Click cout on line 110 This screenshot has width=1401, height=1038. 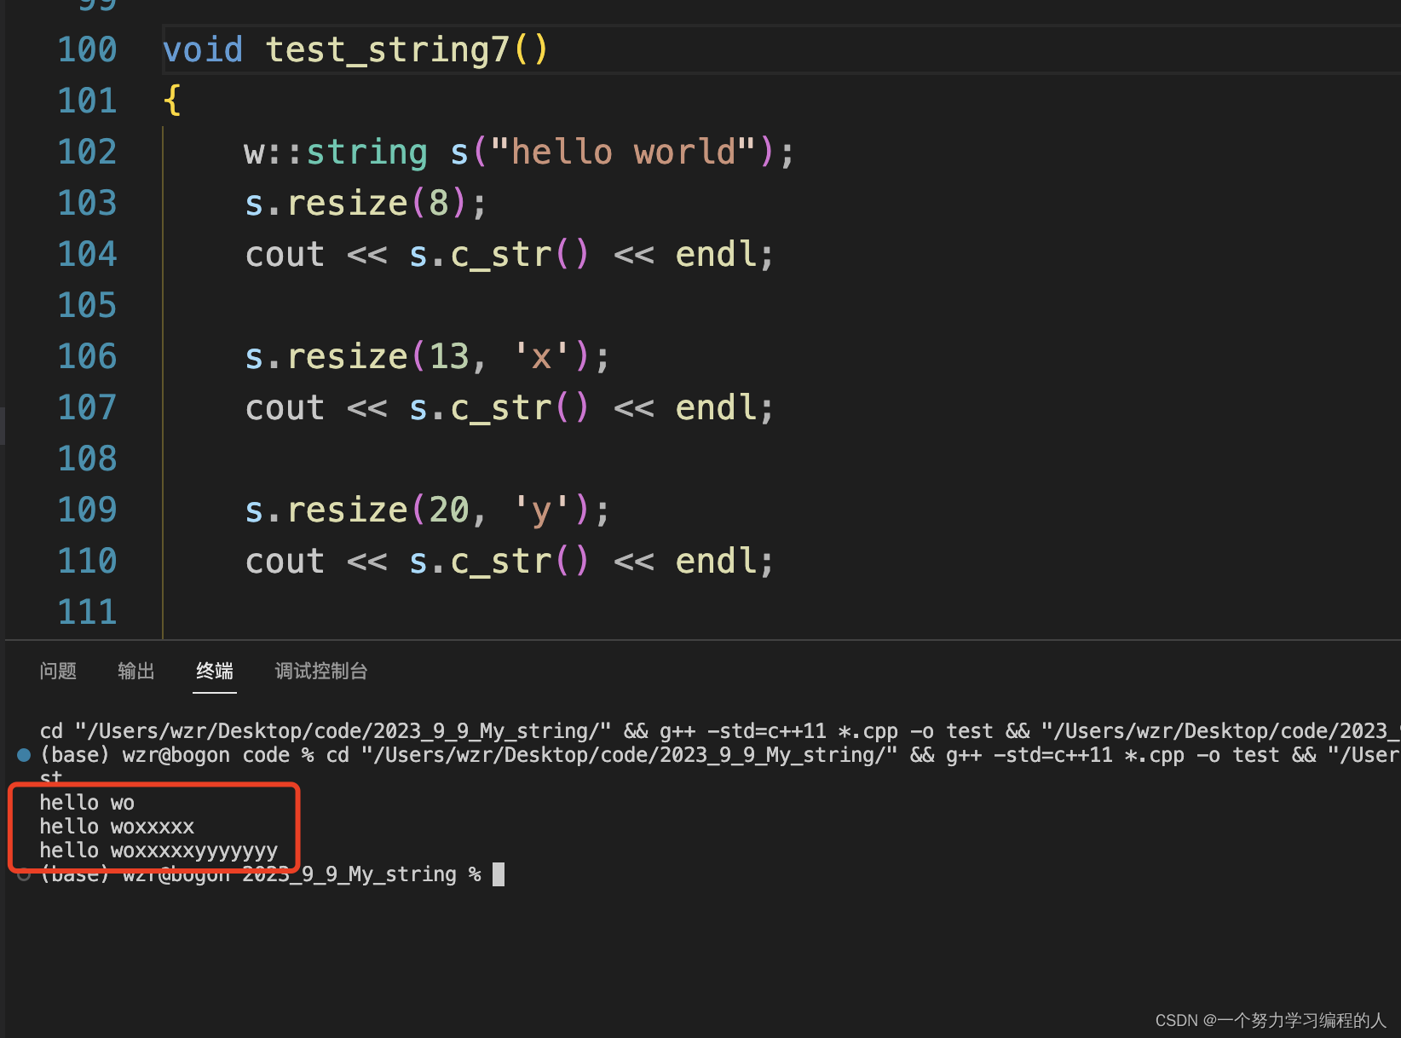285,561
